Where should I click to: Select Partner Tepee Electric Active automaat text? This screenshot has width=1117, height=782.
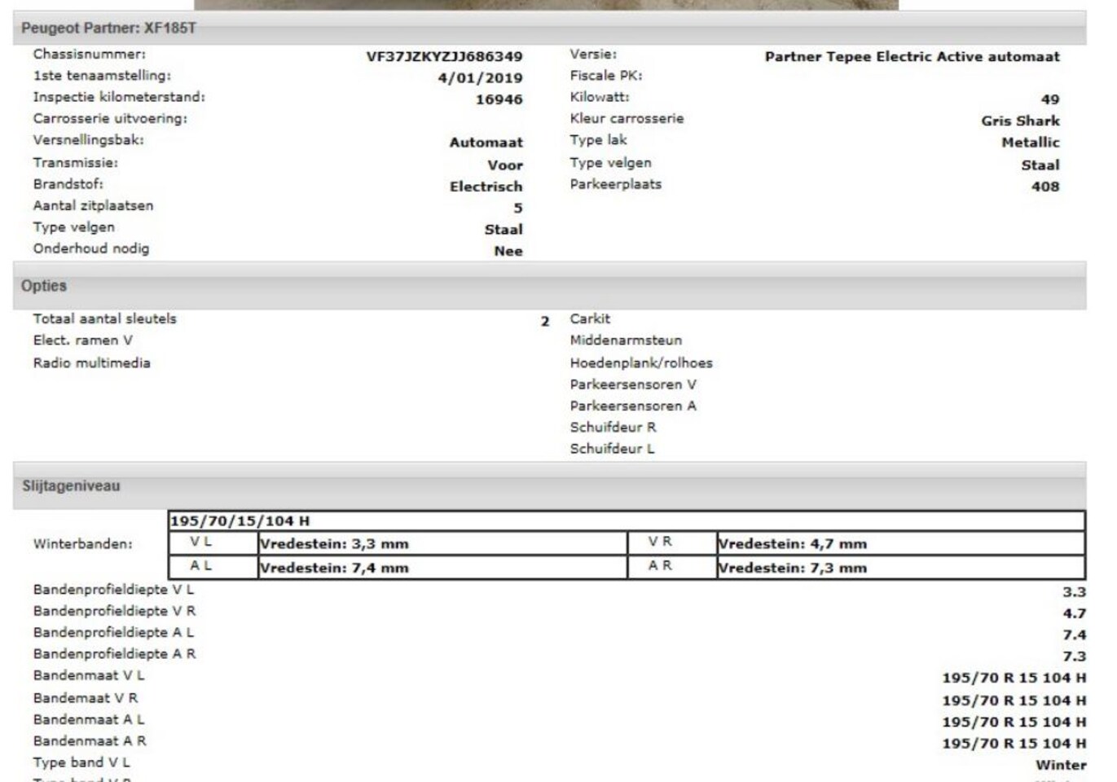click(x=912, y=56)
